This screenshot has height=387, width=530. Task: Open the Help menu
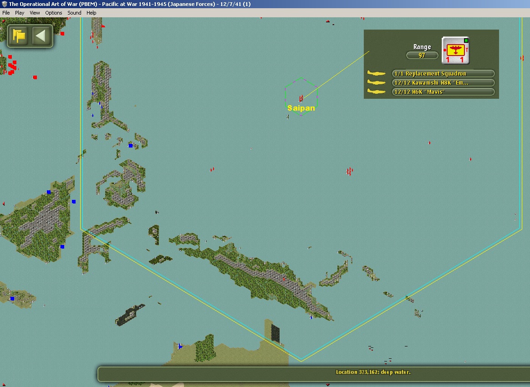[91, 13]
